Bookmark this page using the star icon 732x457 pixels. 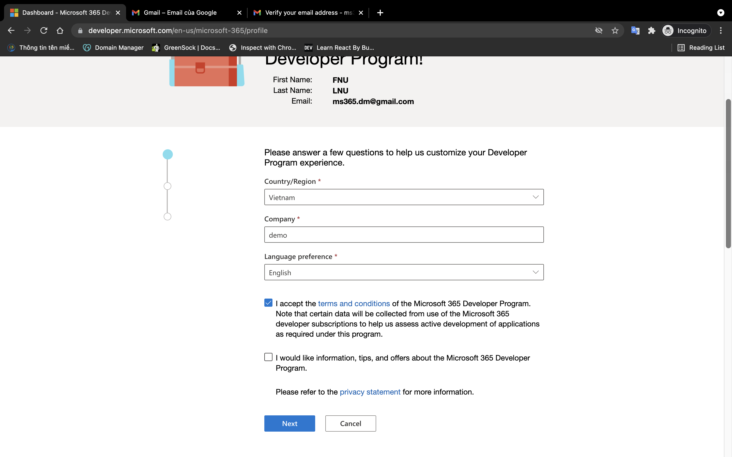tap(615, 30)
